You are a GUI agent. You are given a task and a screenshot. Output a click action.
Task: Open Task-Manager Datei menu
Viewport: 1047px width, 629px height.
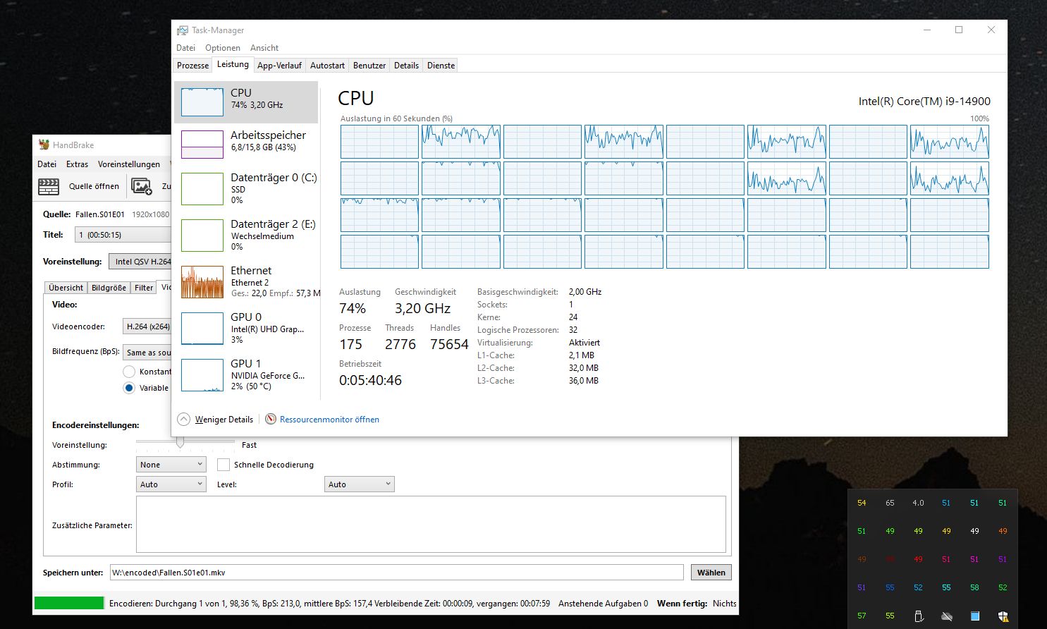(x=186, y=48)
